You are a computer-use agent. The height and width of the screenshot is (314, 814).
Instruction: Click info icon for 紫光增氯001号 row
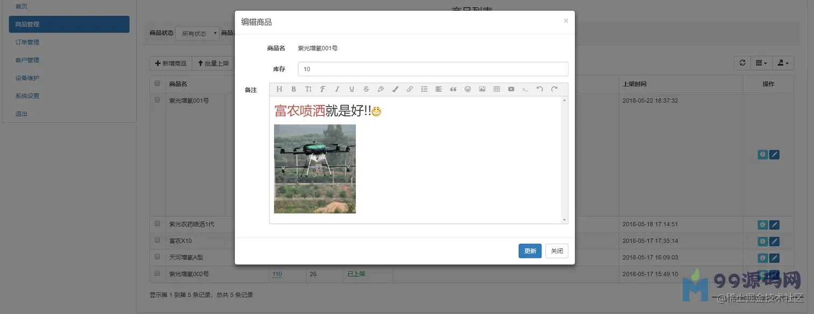point(762,155)
